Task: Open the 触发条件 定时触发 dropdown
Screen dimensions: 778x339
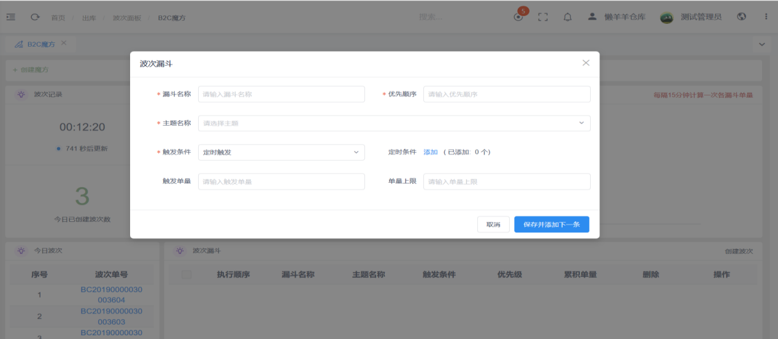Action: pos(281,152)
